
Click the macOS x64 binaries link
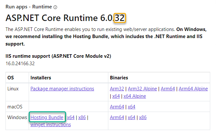point(131,107)
